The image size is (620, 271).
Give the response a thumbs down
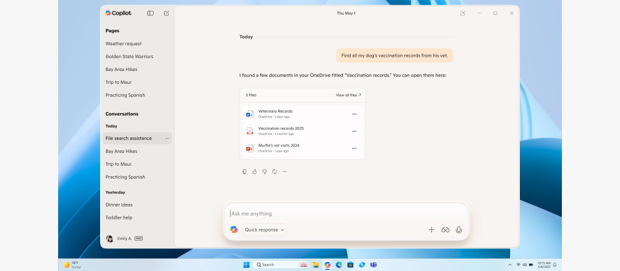(x=264, y=172)
